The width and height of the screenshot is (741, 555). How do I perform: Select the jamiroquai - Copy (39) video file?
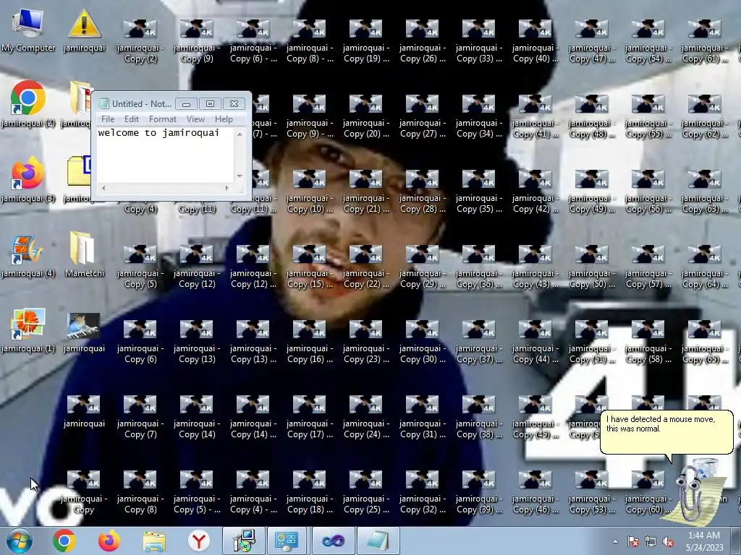pos(479,492)
